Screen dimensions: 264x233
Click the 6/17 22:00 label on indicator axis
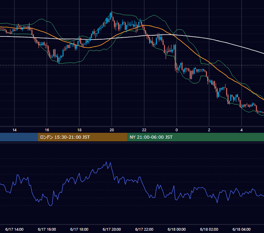tap(144, 229)
